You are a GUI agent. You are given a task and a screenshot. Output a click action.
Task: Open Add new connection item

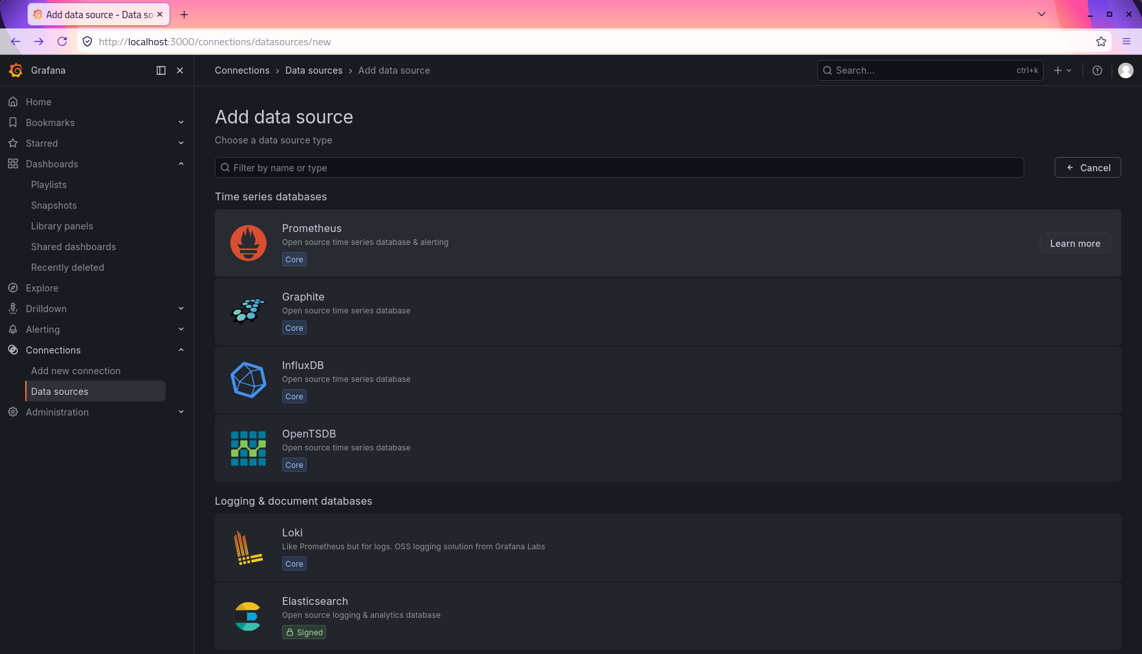[x=76, y=371]
